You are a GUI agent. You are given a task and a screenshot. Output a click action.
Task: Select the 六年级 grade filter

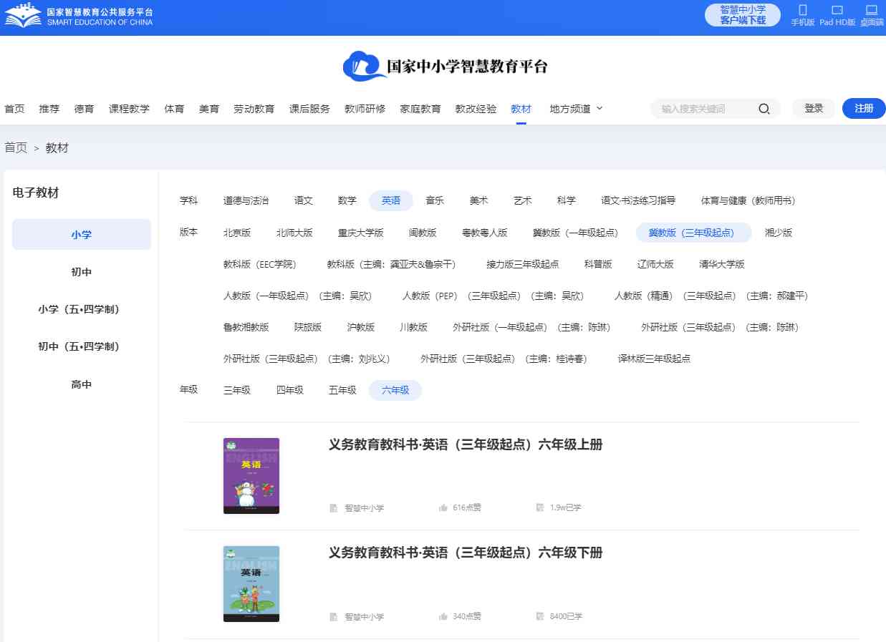(395, 390)
